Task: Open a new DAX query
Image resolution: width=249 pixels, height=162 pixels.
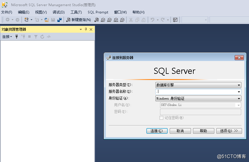Action: point(122,20)
